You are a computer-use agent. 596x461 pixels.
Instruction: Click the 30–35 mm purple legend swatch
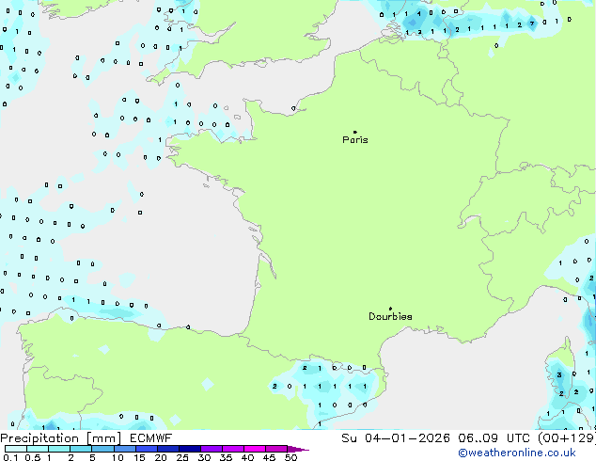pyautogui.click(x=211, y=449)
